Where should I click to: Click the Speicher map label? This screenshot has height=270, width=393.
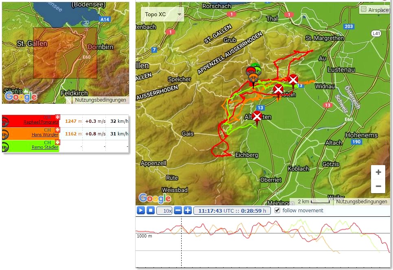point(179,79)
